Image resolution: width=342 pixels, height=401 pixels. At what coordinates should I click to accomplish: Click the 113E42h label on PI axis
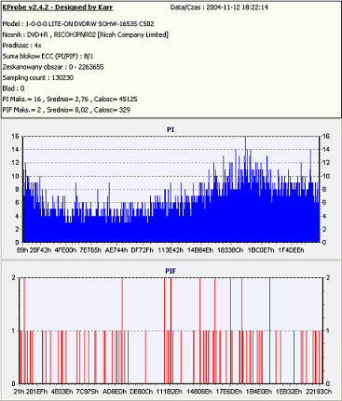tap(171, 250)
